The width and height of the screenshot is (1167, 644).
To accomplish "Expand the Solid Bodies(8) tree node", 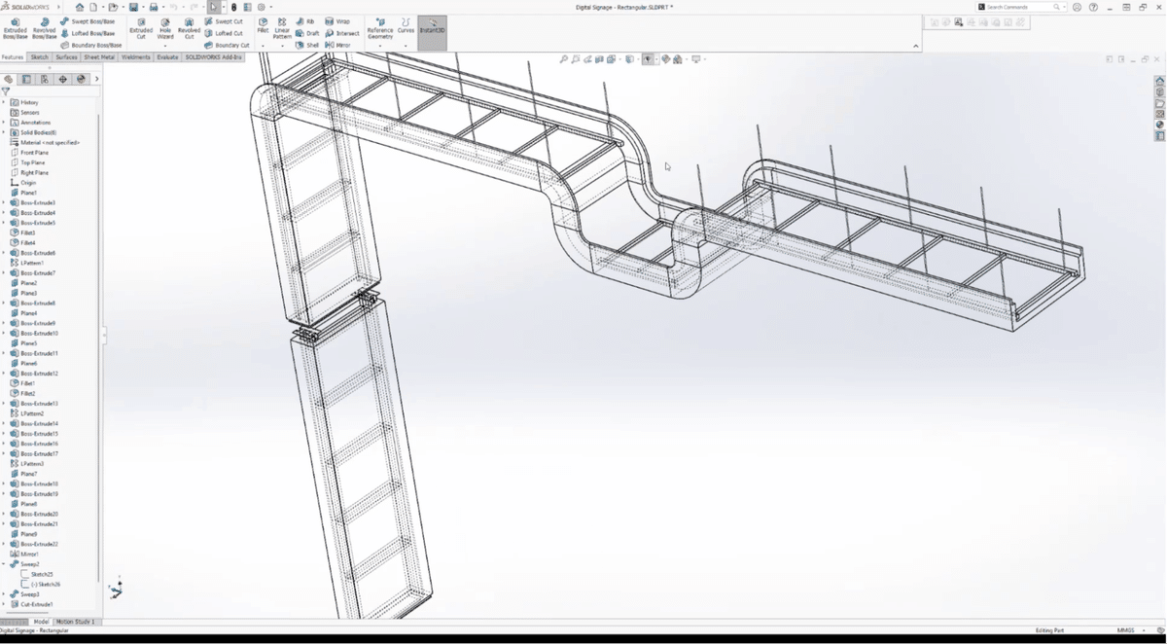I will click(4, 132).
